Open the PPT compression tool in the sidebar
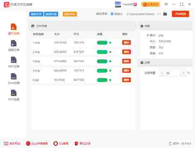 click(x=14, y=95)
